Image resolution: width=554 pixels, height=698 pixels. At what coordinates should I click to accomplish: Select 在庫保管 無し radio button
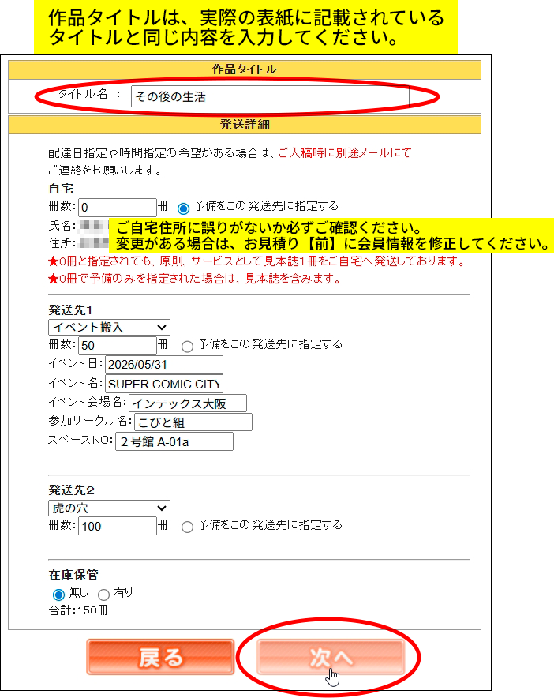click(58, 595)
